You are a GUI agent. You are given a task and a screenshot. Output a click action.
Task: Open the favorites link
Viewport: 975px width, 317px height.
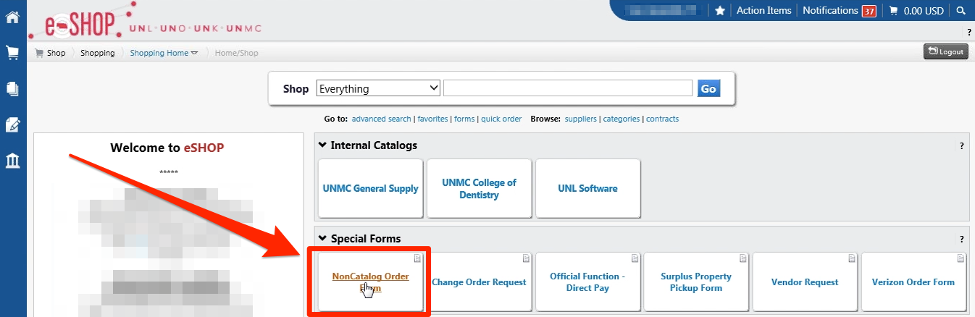[432, 119]
